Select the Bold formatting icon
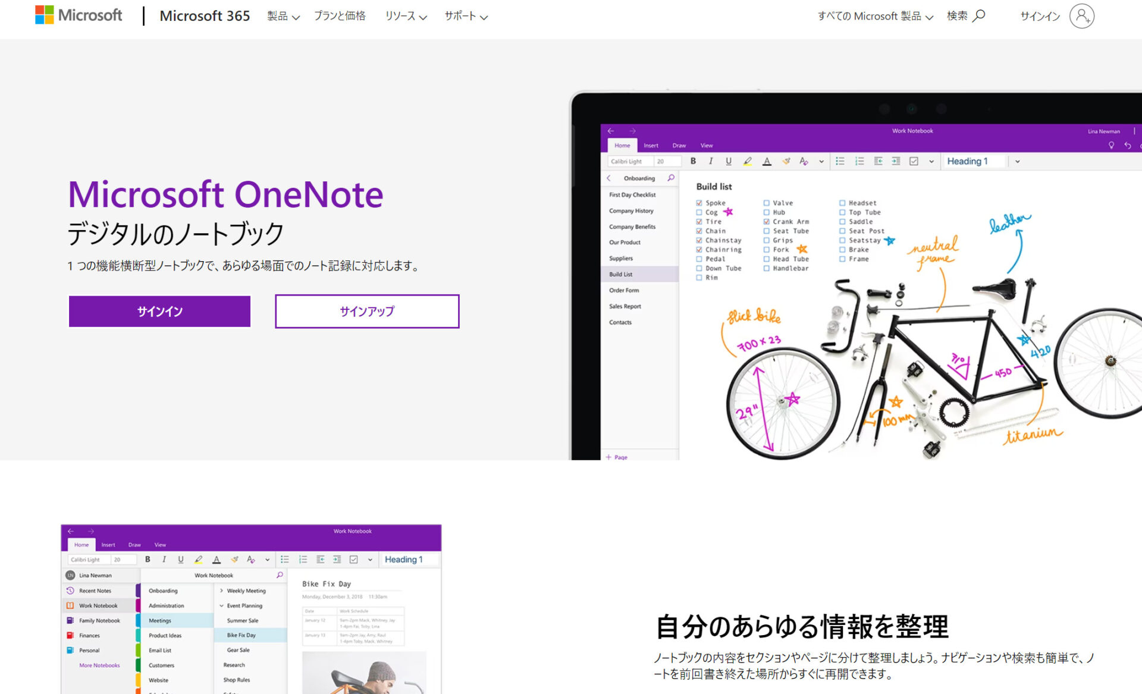1142x694 pixels. point(694,161)
